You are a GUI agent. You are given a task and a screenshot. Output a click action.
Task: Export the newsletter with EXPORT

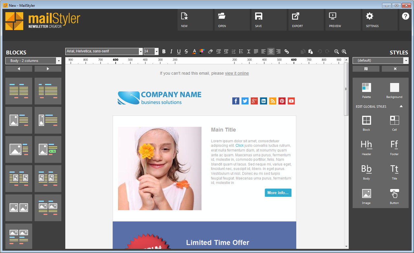tap(306, 20)
